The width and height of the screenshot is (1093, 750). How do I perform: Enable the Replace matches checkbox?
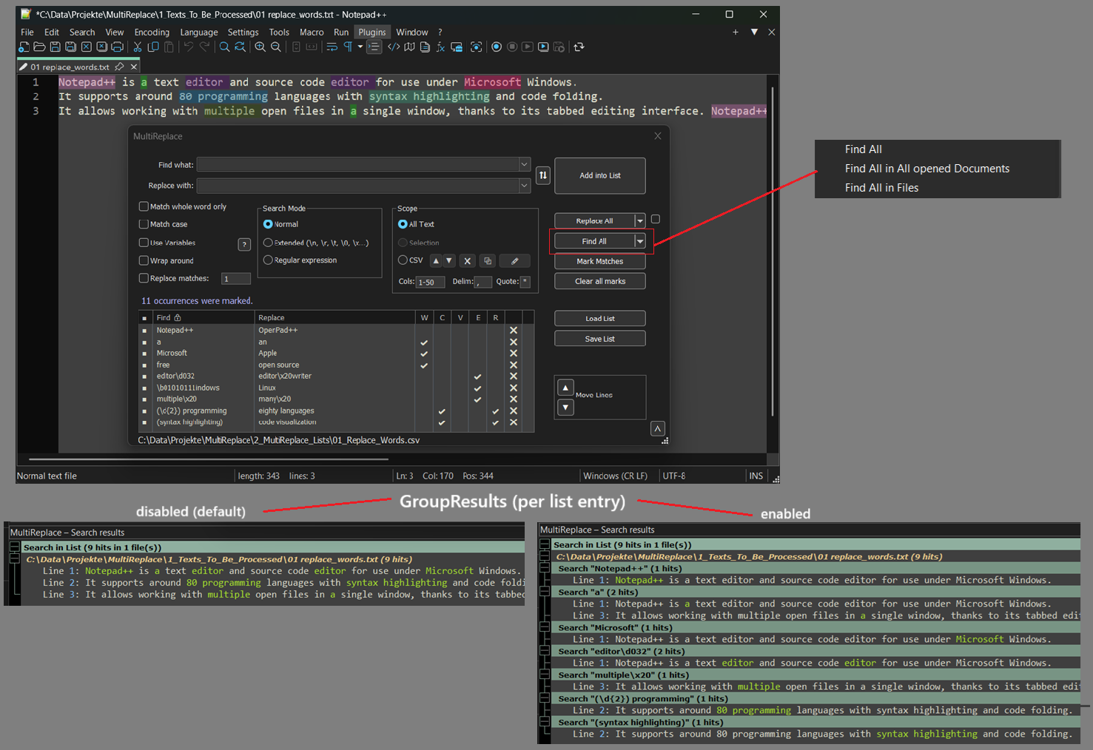click(144, 278)
